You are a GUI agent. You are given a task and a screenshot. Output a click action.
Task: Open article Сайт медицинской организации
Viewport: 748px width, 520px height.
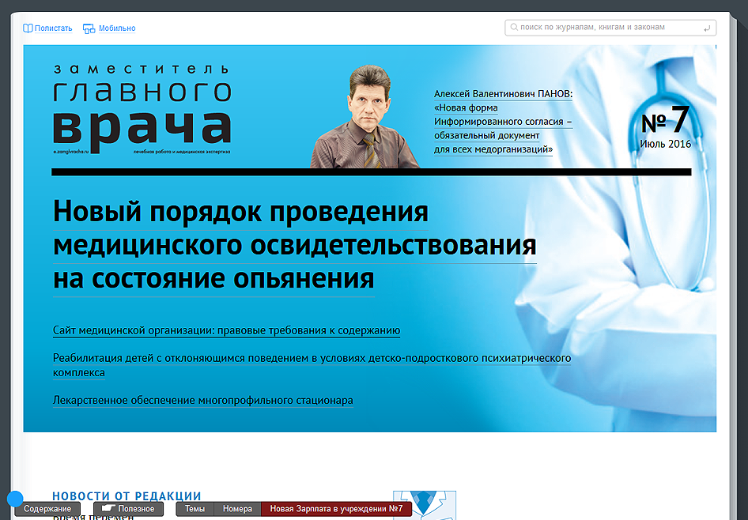(226, 330)
